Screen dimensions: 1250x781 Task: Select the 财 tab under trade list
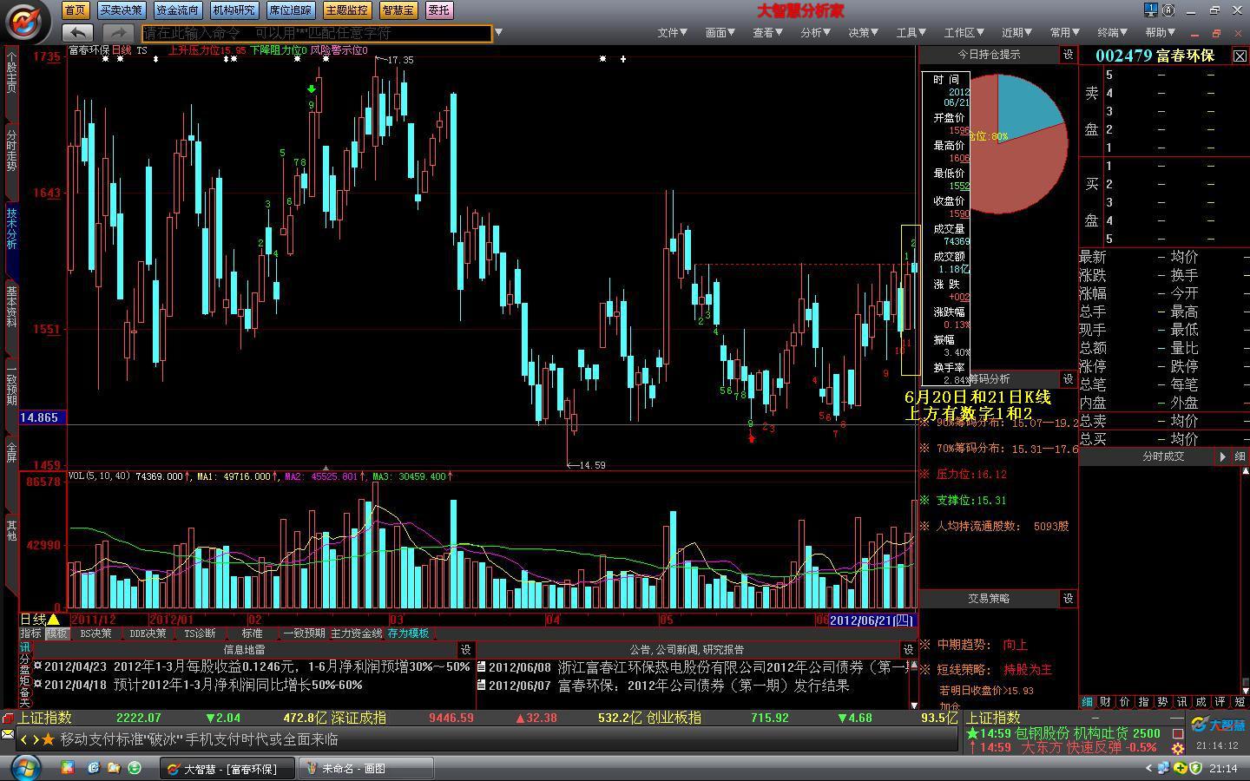(1105, 701)
